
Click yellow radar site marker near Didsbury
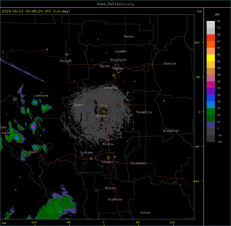[104, 112]
